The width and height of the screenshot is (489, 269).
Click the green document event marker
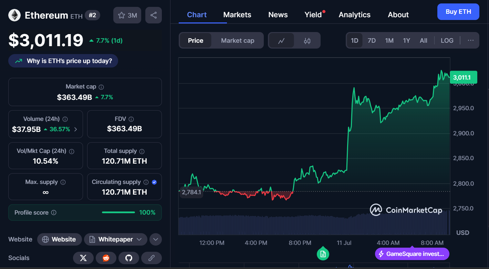pos(323,254)
